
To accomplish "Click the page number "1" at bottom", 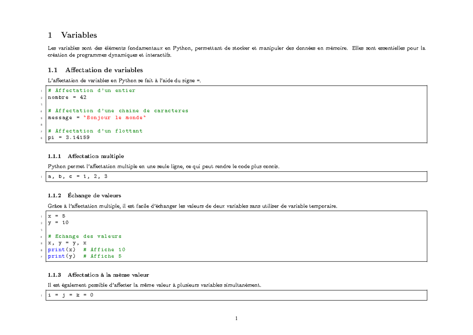I will [236, 318].
